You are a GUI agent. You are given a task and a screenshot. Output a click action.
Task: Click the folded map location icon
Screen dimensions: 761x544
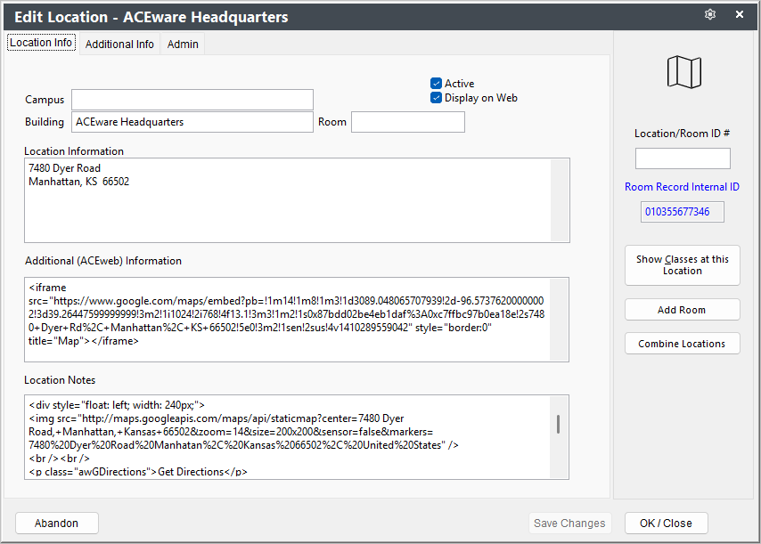click(x=683, y=72)
